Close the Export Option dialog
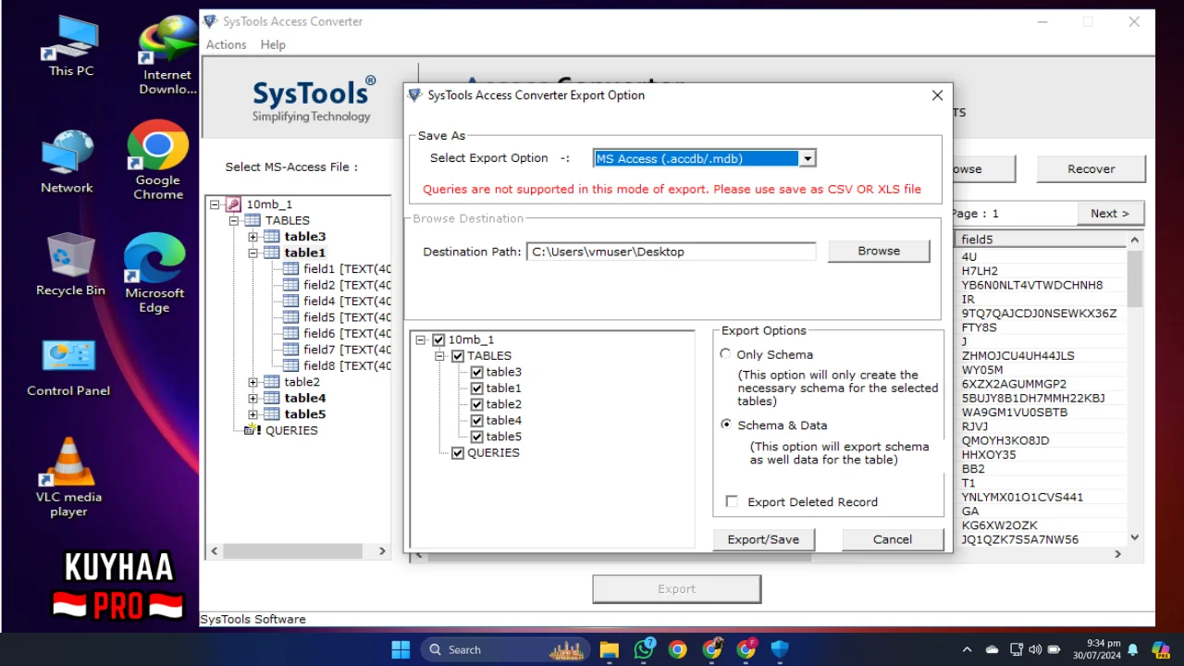1184x666 pixels. click(x=937, y=95)
